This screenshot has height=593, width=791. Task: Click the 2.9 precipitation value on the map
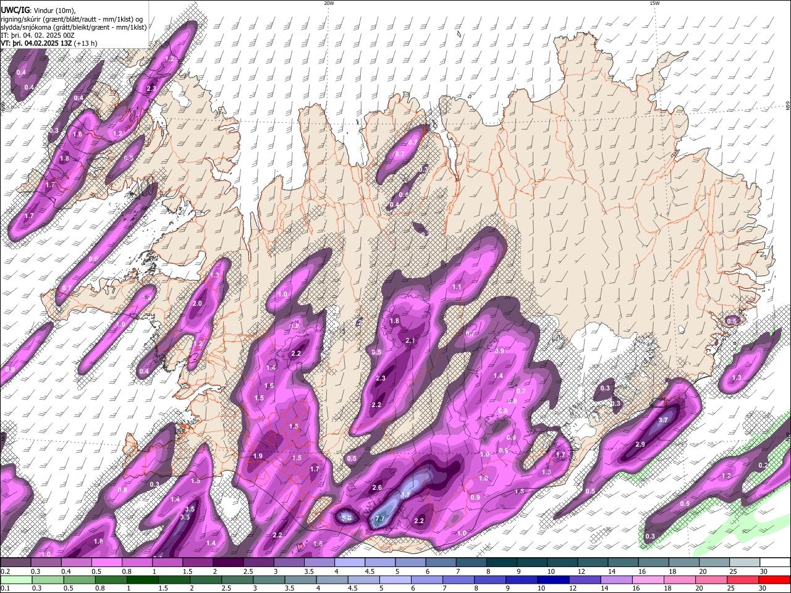[x=640, y=444]
